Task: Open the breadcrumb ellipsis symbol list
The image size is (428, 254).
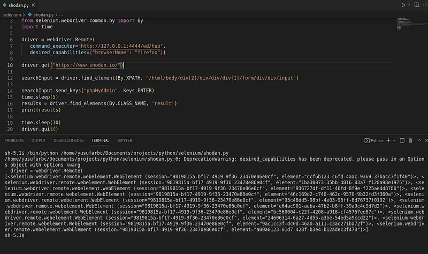Action: click(61, 15)
